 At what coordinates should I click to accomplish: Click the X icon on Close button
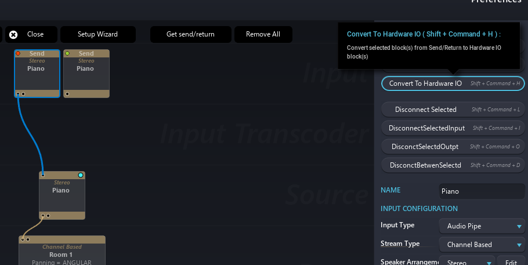pyautogui.click(x=13, y=35)
